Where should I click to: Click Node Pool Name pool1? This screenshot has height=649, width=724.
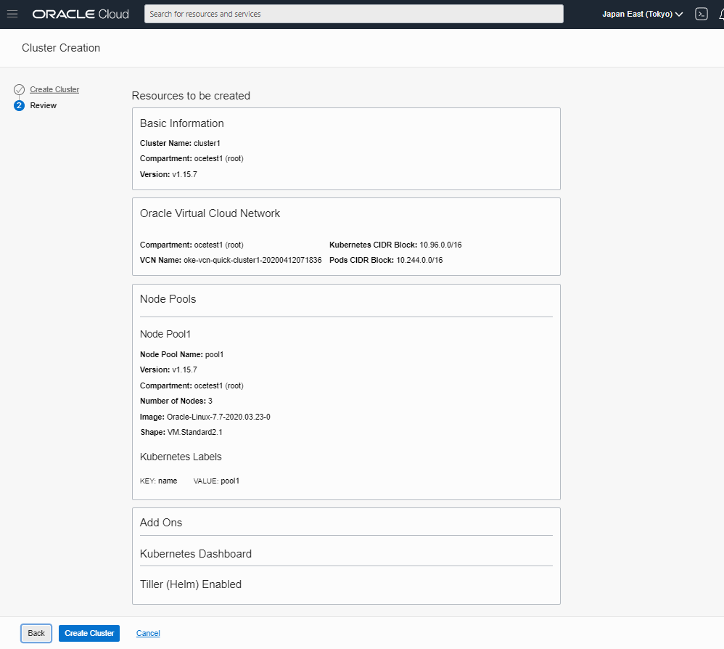click(x=182, y=354)
